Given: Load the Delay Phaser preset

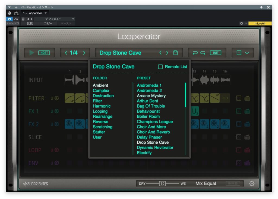Looking at the screenshot, I should pyautogui.click(x=149, y=137).
